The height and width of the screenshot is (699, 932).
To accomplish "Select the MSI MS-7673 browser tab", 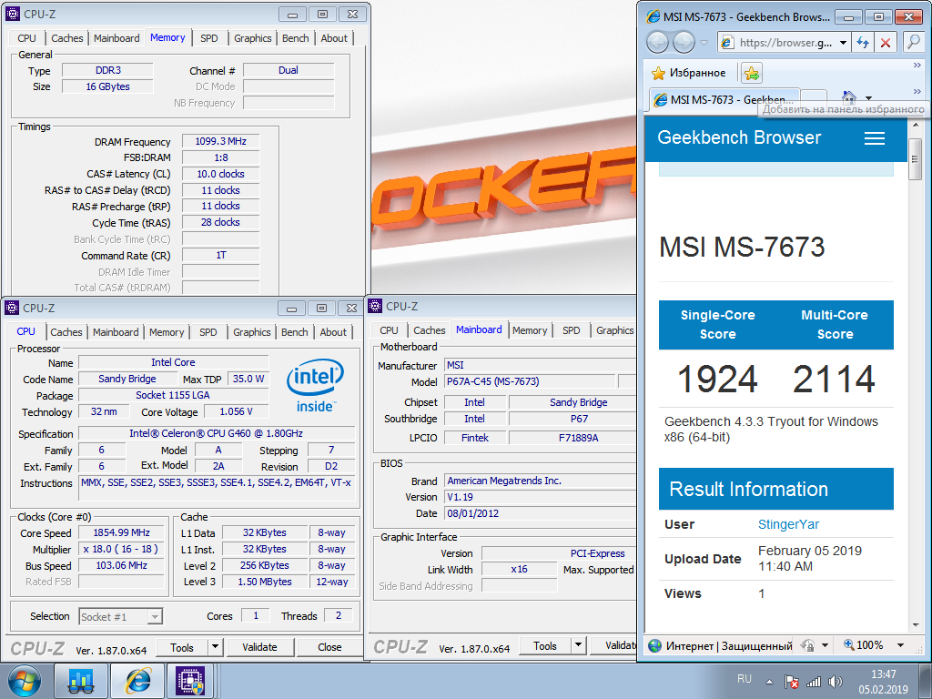I will (724, 99).
